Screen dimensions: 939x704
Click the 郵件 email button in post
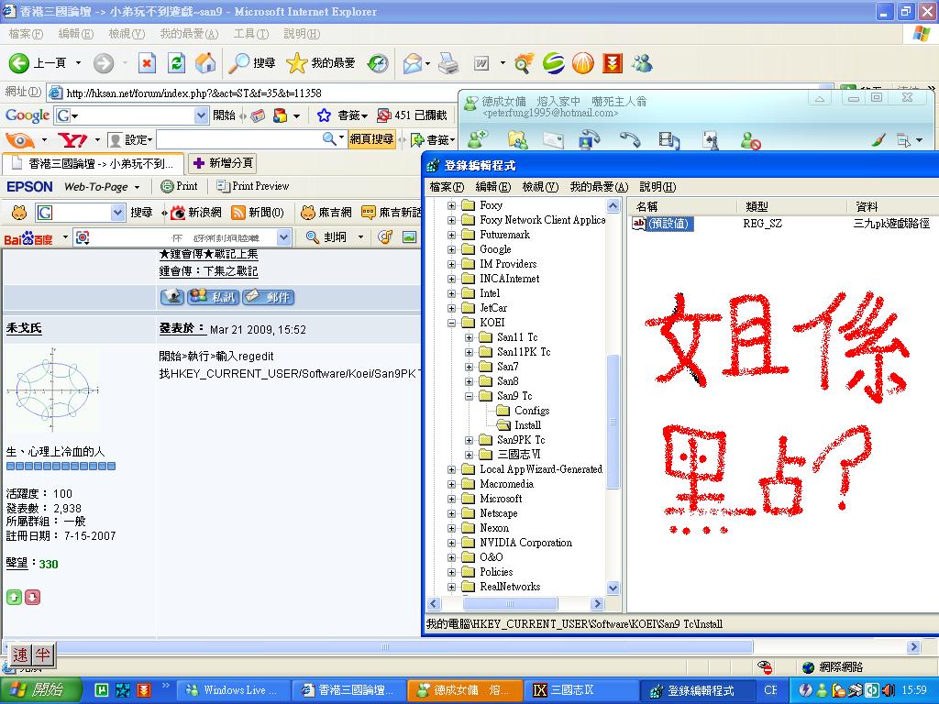pyautogui.click(x=269, y=297)
